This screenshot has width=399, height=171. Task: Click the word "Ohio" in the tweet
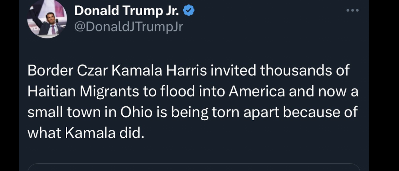[136, 112]
